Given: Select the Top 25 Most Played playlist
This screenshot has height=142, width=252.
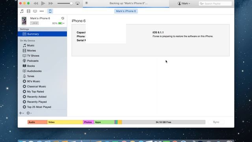Looking at the screenshot, I should tap(39, 107).
